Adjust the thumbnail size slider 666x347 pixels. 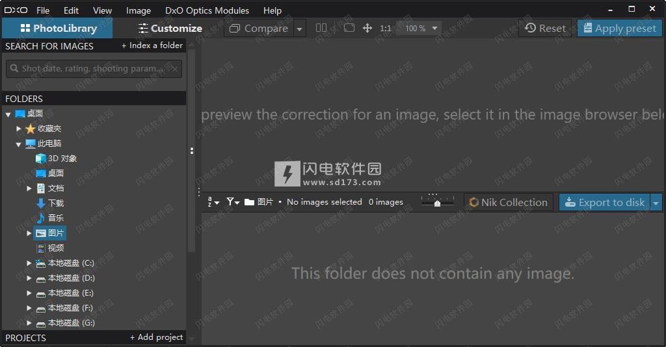pos(438,201)
